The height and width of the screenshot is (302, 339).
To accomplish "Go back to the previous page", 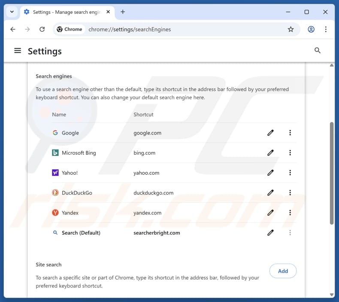I will 13,29.
